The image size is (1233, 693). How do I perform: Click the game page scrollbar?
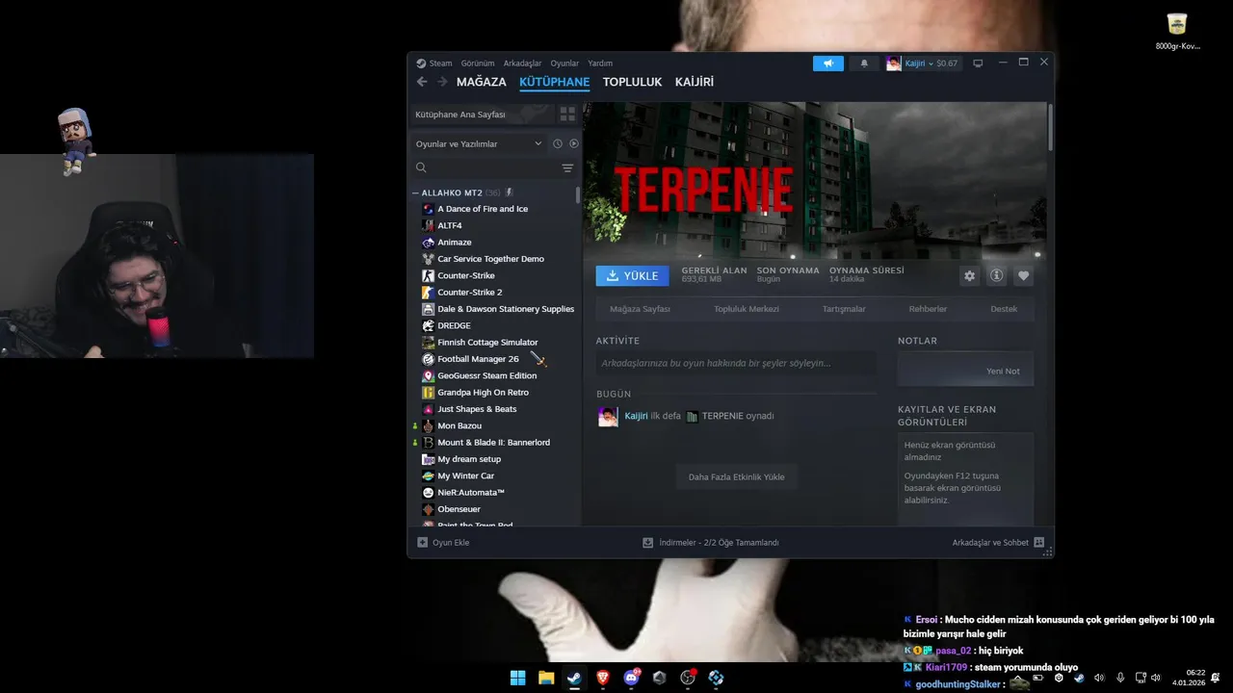point(1050,126)
